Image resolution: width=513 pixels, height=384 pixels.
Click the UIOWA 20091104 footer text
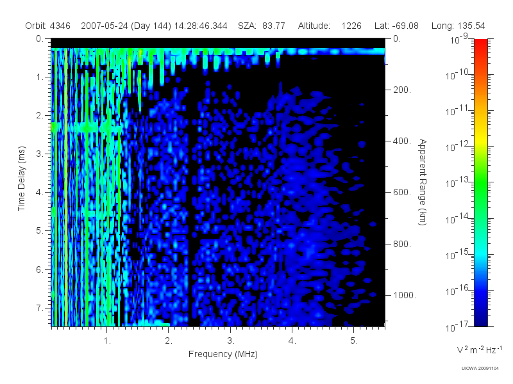click(x=480, y=369)
